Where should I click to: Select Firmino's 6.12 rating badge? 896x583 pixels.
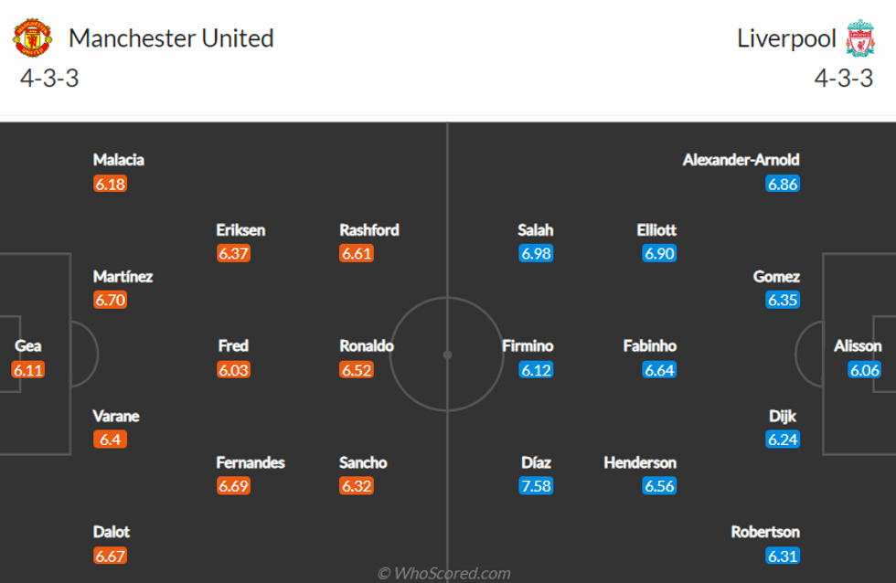(x=536, y=370)
